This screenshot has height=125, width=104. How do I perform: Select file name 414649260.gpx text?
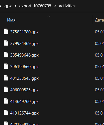pos(24,102)
